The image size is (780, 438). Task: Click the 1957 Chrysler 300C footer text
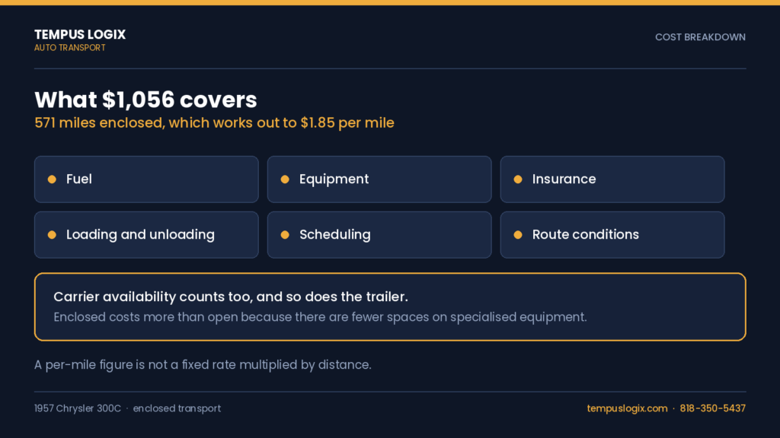click(x=78, y=408)
